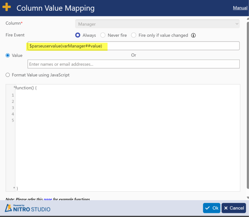Click the info icon beside Fire only if value changed
The image size is (249, 217).
click(193, 35)
